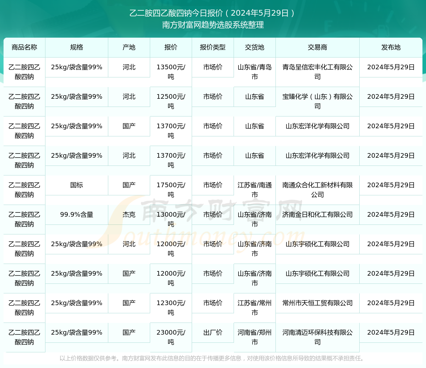Click the 江苏省/南通市 delivery location
The image size is (426, 368).
pos(255,190)
